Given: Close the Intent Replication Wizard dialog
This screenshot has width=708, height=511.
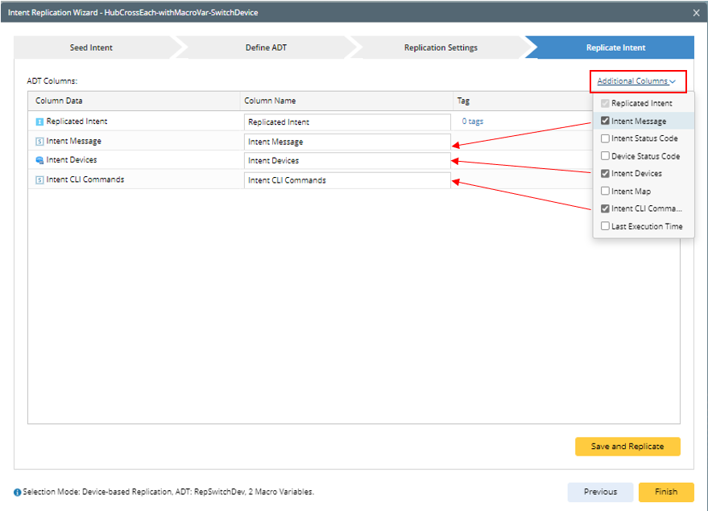Looking at the screenshot, I should [697, 13].
